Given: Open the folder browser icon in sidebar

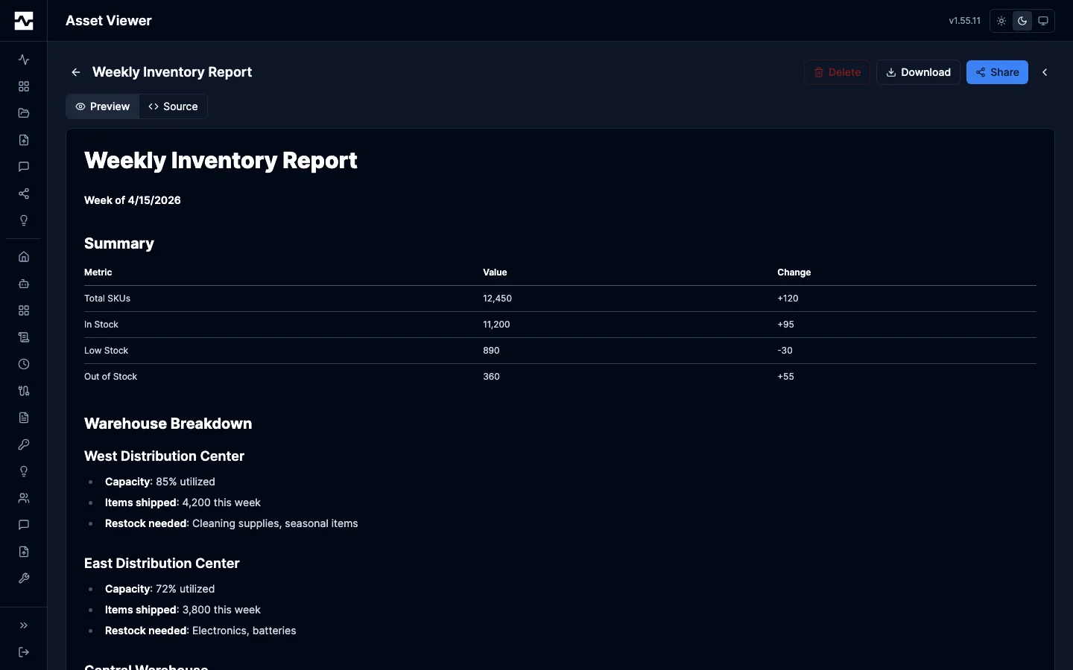Looking at the screenshot, I should [x=23, y=113].
